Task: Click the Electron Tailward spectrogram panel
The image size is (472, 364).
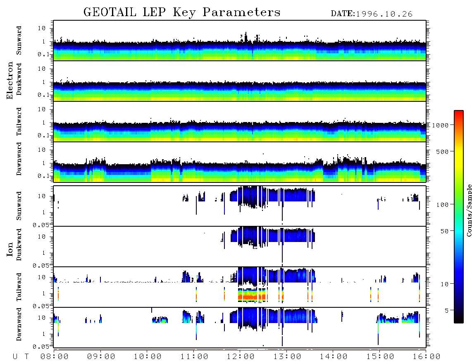Action: [240, 122]
